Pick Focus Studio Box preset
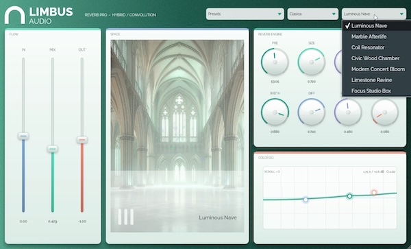The height and width of the screenshot is (249, 411). [377, 91]
